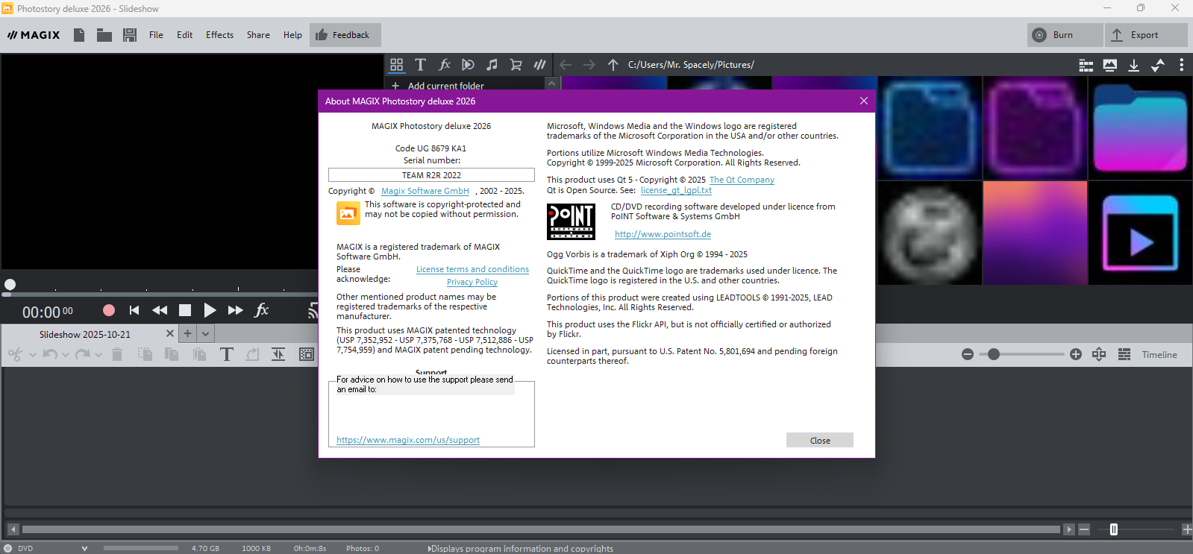This screenshot has height=554, width=1193.
Task: Click the Burn button
Action: point(1065,35)
